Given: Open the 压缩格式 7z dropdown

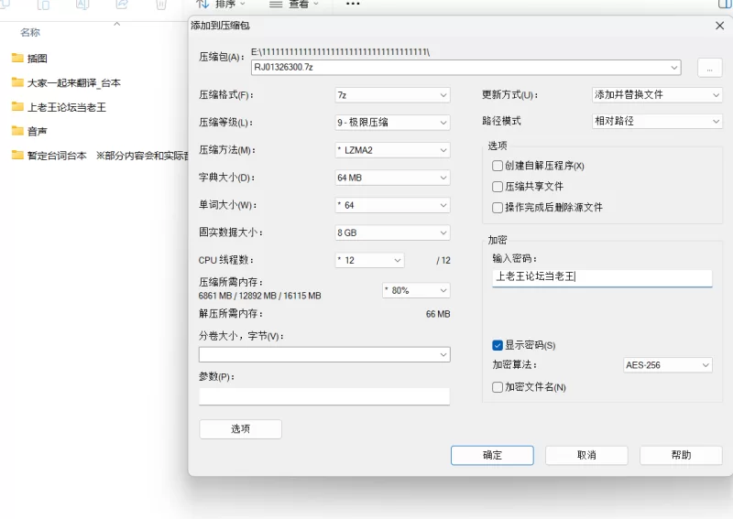Looking at the screenshot, I should point(392,95).
